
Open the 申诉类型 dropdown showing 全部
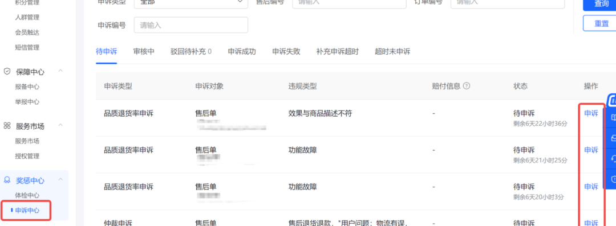click(191, 4)
